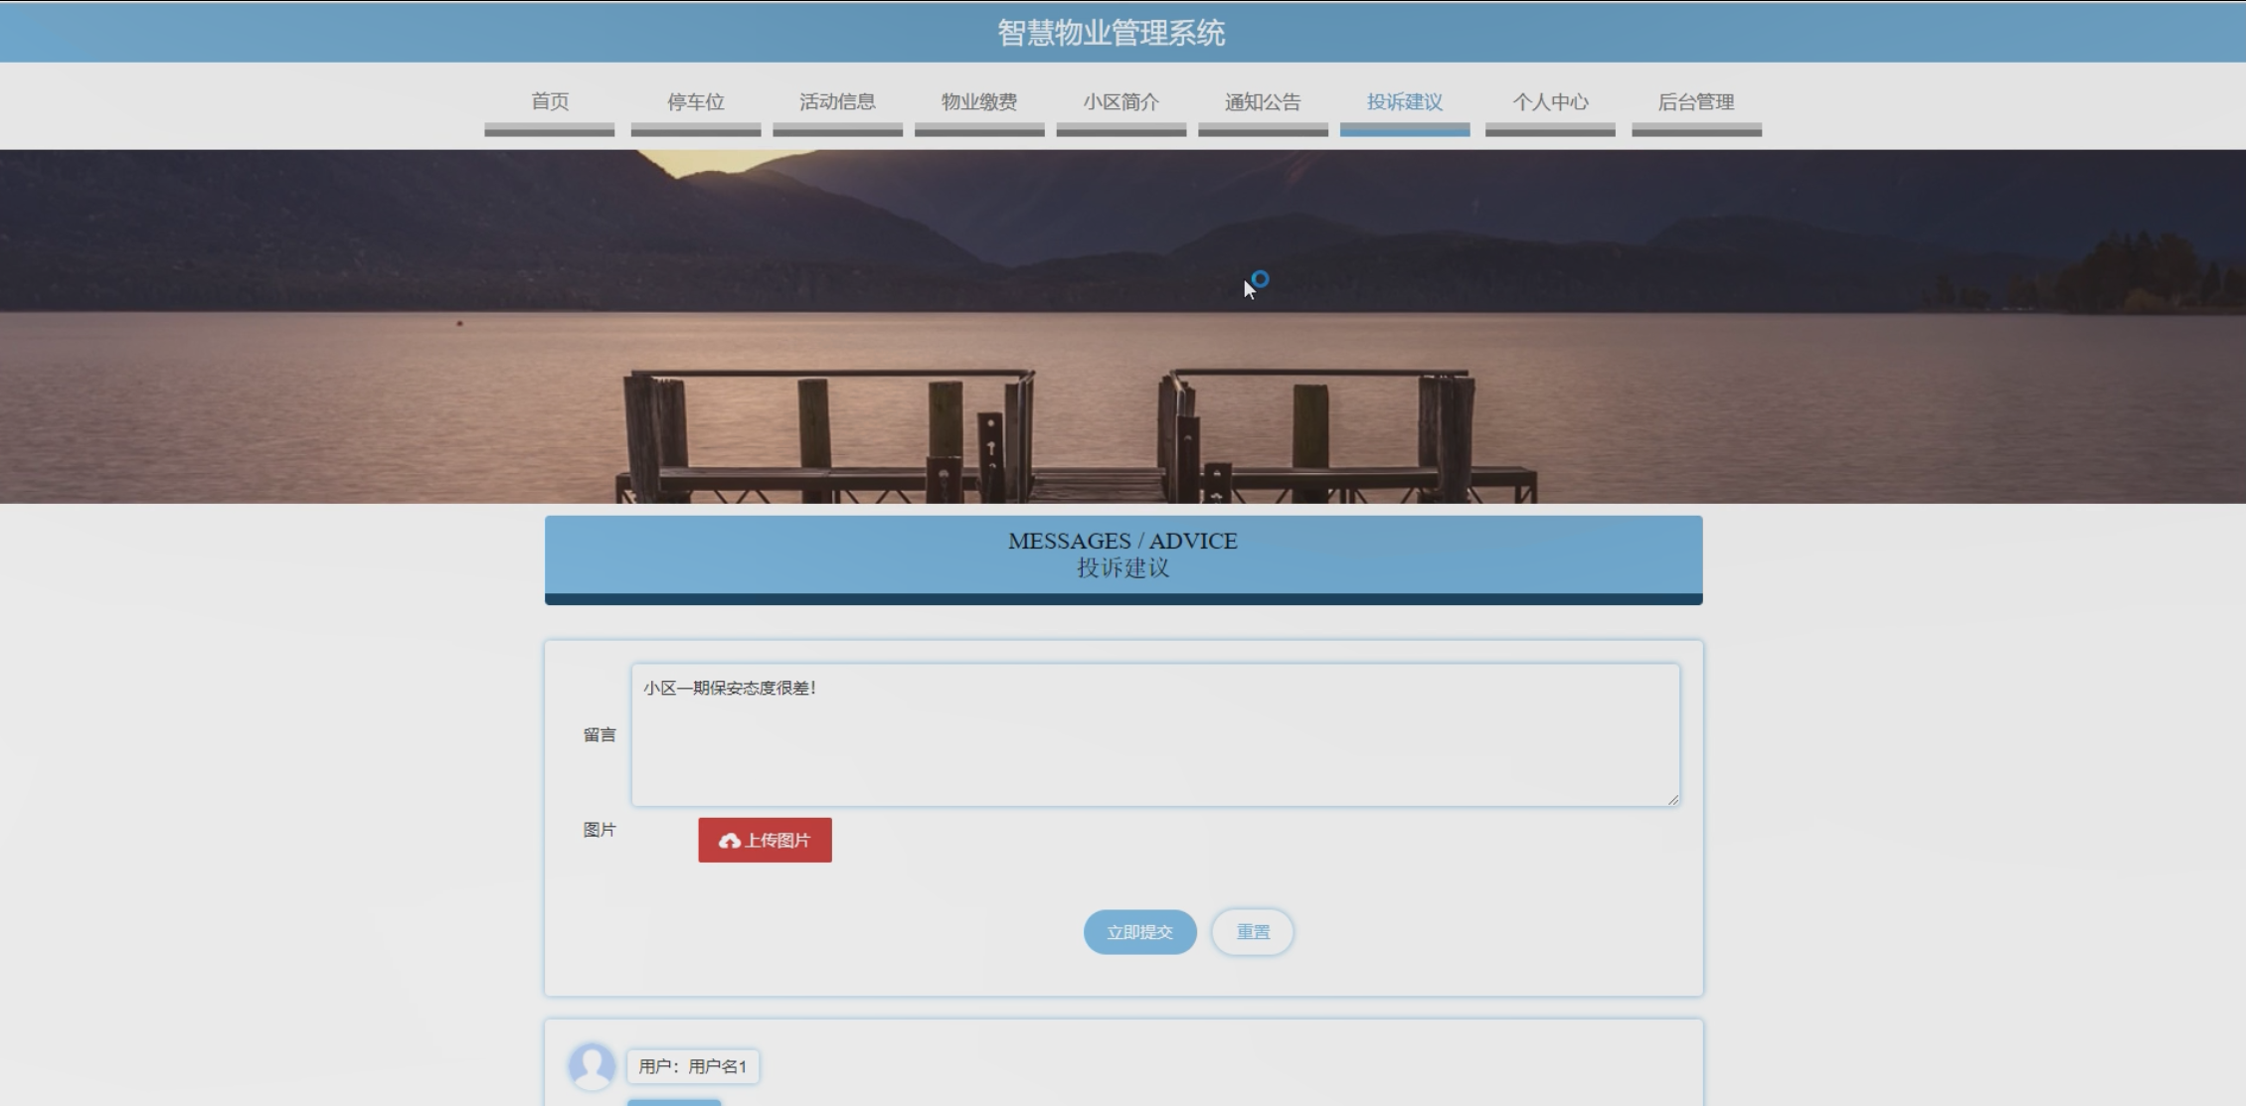Click the textarea resize handle corner
This screenshot has height=1106, width=2246.
(x=1673, y=799)
